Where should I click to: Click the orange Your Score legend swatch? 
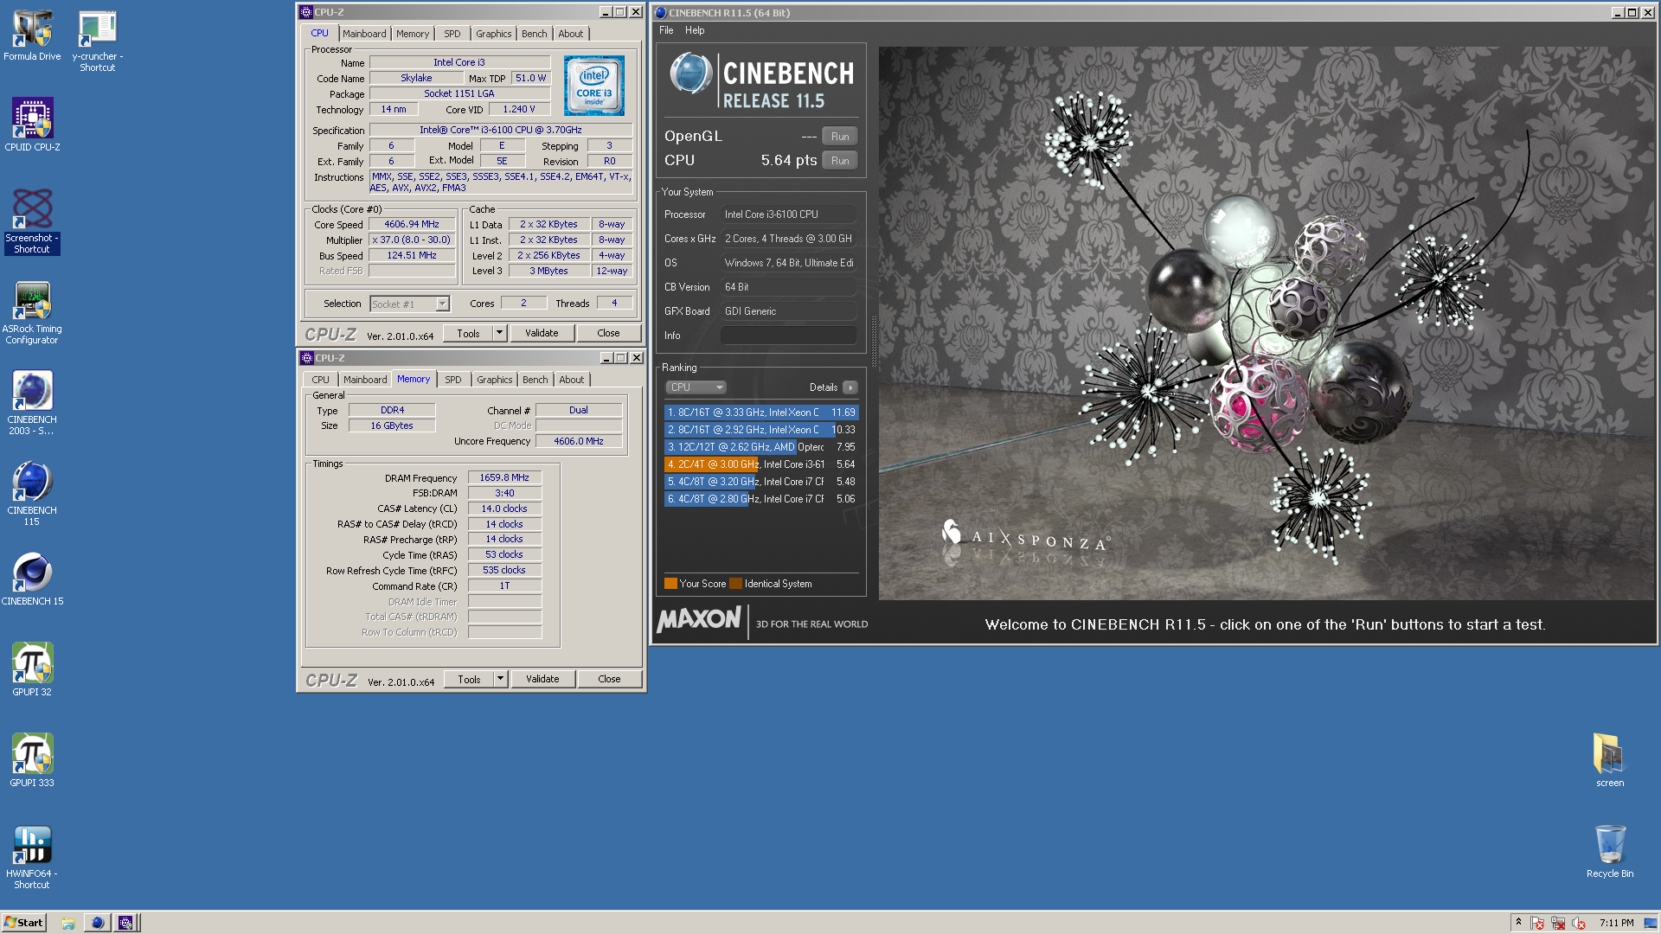670,584
